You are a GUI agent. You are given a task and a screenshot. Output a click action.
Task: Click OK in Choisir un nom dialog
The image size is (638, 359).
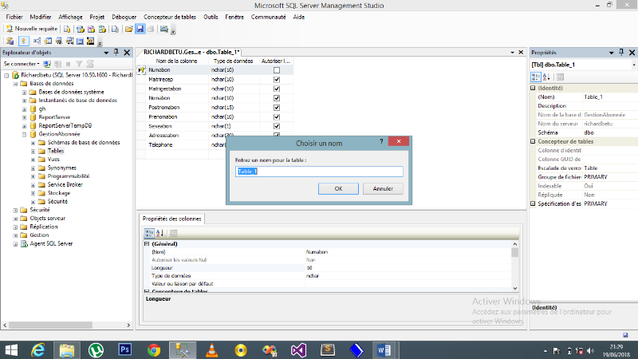pyautogui.click(x=338, y=188)
